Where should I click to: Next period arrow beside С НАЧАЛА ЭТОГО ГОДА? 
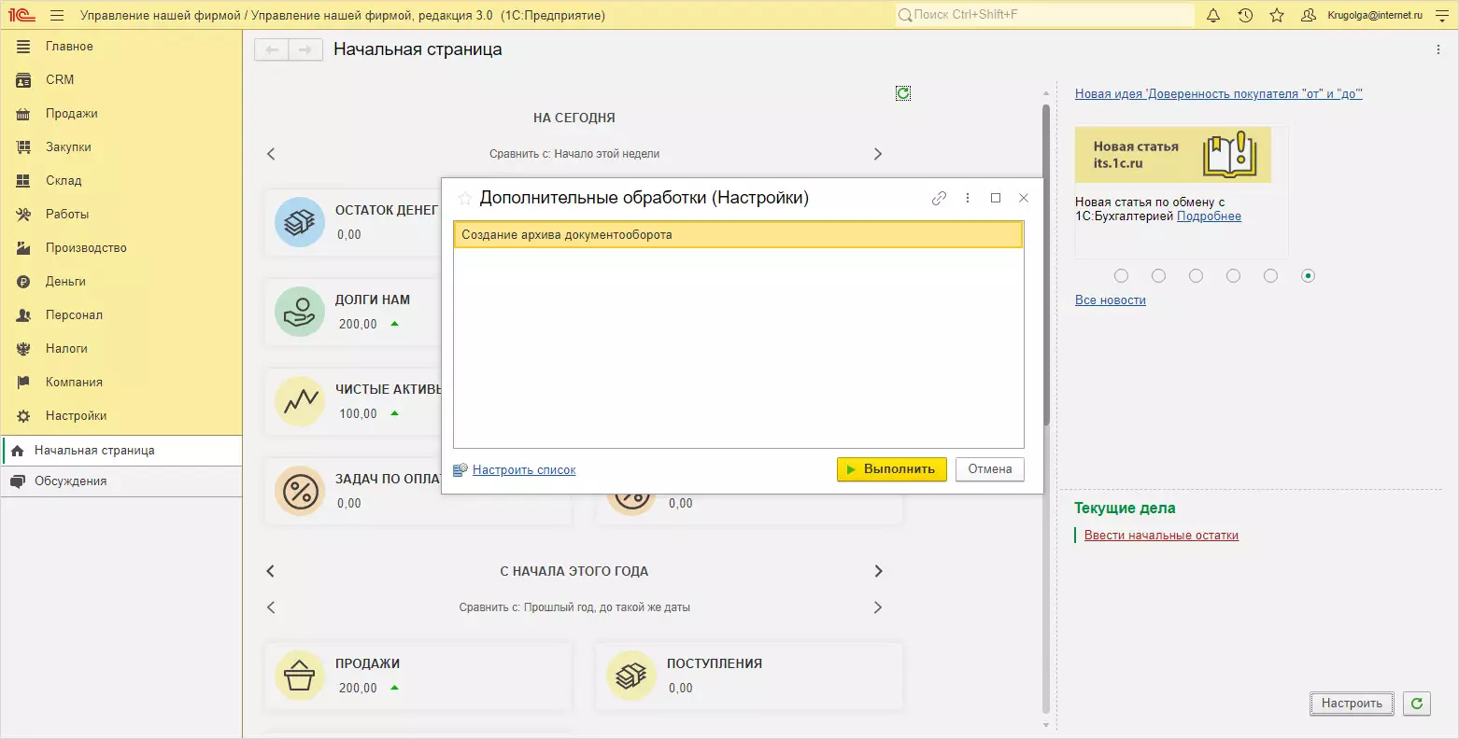[x=878, y=571]
